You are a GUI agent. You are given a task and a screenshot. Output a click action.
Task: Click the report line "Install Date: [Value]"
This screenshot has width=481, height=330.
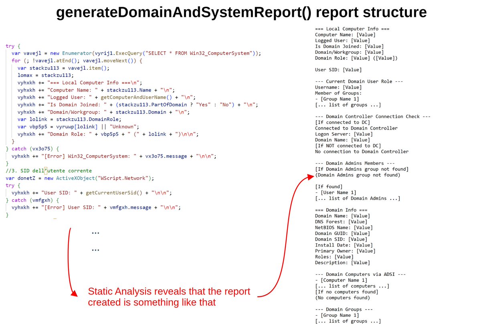(x=344, y=245)
